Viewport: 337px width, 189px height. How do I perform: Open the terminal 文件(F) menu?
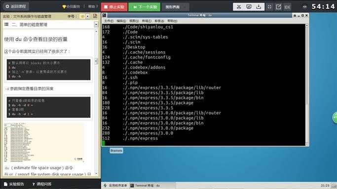click(109, 21)
